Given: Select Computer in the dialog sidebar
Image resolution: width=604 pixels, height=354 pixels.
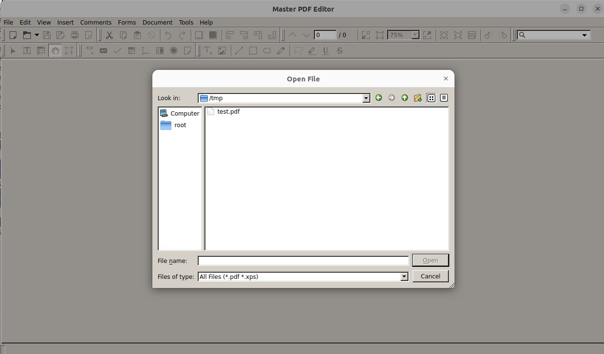Looking at the screenshot, I should (180, 113).
